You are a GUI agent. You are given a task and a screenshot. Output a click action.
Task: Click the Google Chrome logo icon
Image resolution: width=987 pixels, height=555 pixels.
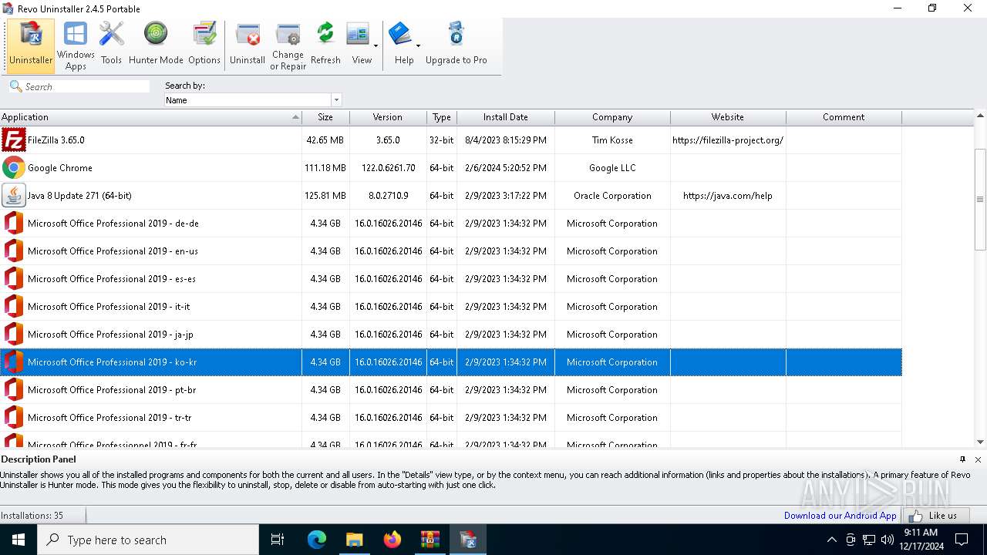pos(14,168)
